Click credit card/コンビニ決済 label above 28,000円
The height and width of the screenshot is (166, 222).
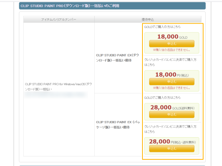170,129
